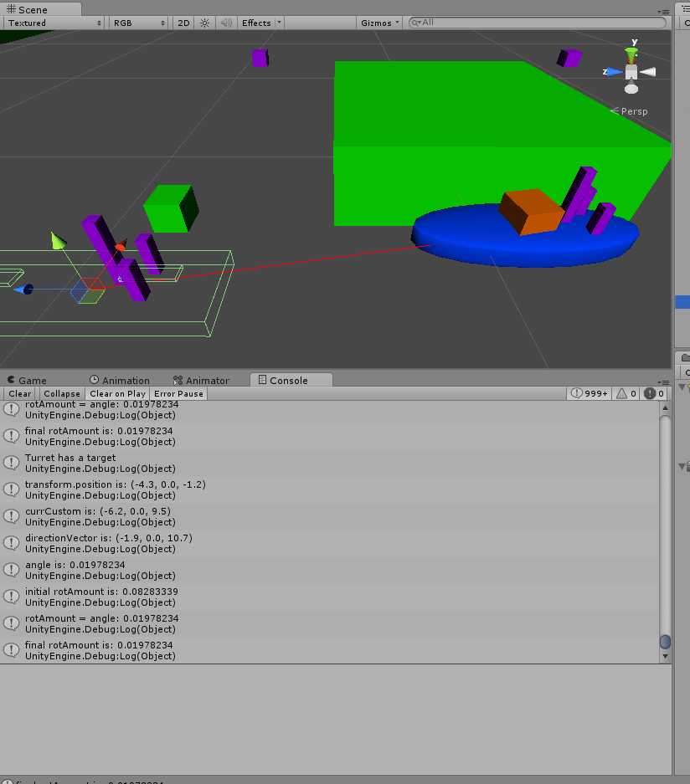Toggle the scene lighting sun icon

tap(204, 23)
